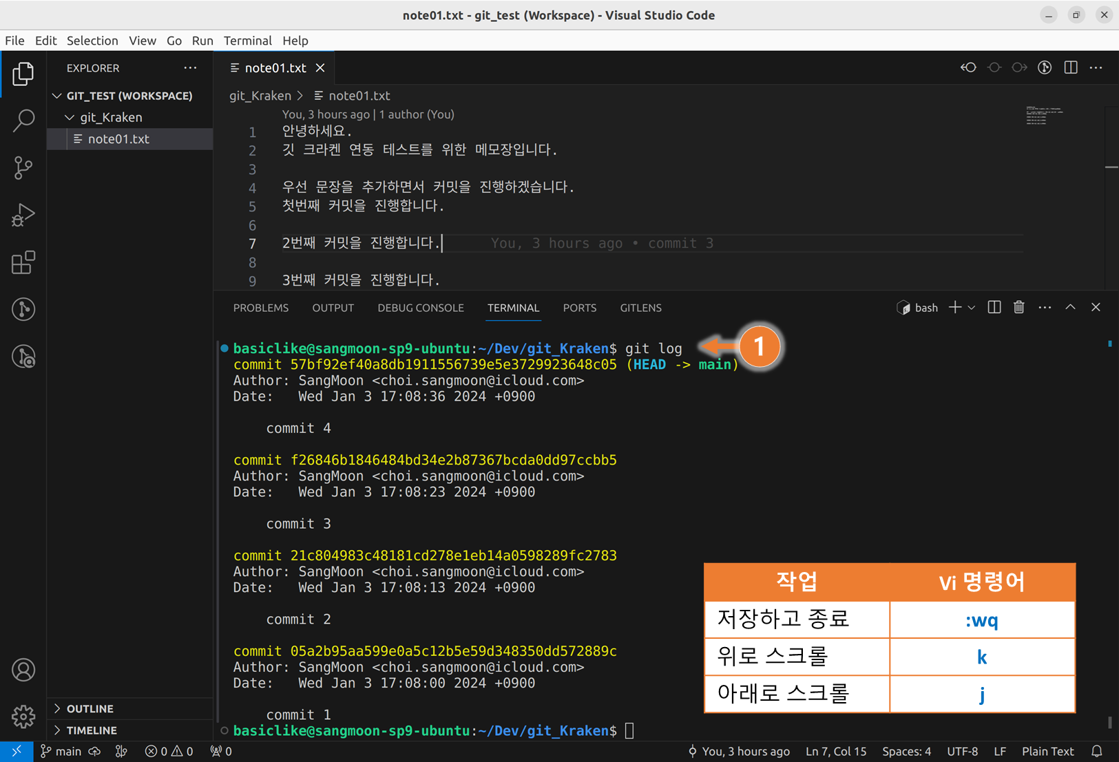
Task: Open the Explorer view in activity bar
Action: (x=23, y=74)
